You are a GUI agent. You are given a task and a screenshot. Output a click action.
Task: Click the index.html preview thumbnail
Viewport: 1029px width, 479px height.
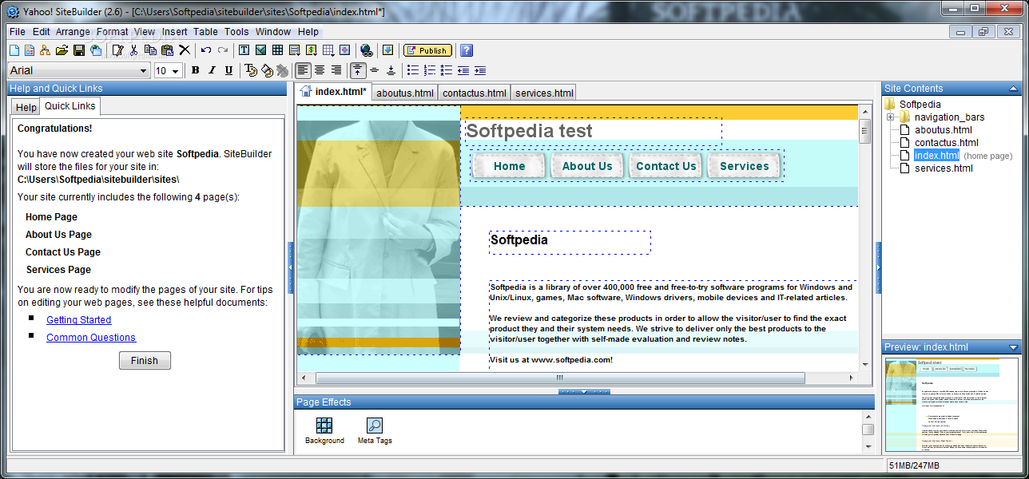(952, 405)
